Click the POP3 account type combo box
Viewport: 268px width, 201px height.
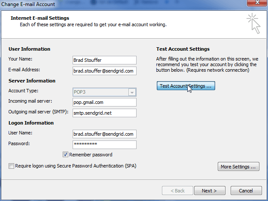pos(101,92)
